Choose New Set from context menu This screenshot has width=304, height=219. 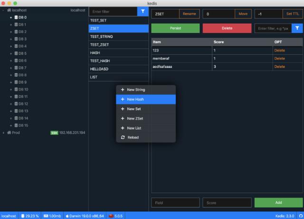tap(146, 109)
